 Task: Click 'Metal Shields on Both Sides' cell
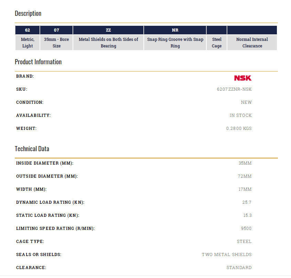tap(108, 43)
